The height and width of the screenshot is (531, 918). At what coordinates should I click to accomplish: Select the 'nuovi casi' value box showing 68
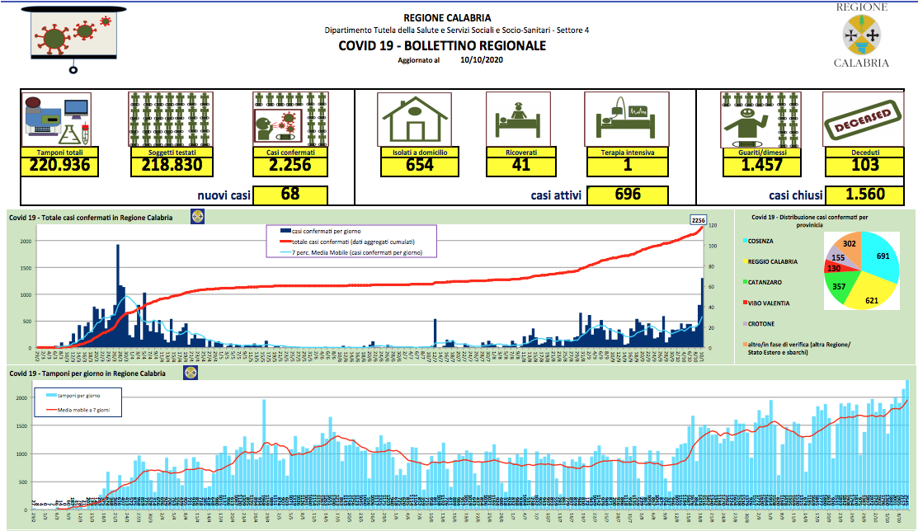pos(290,195)
